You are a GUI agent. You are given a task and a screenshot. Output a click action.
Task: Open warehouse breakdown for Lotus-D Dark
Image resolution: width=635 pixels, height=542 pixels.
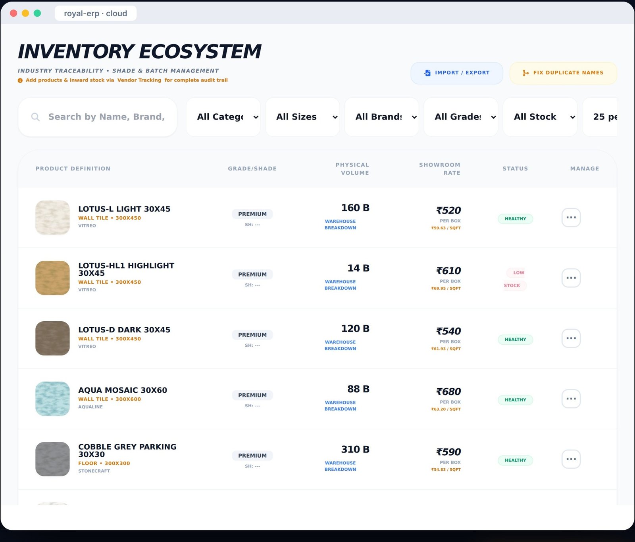tap(341, 345)
